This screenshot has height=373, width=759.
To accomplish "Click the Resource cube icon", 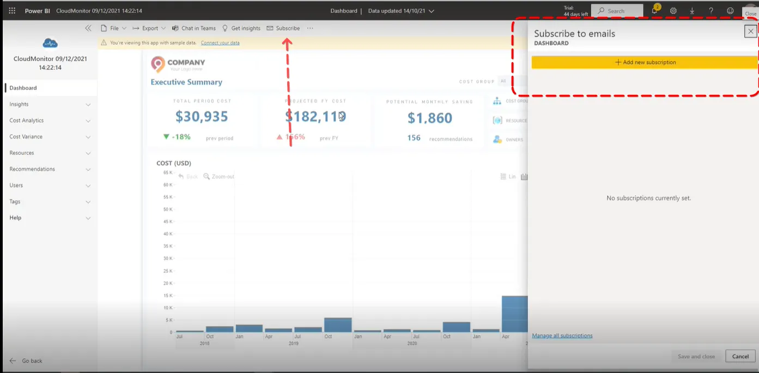I will (x=497, y=121).
